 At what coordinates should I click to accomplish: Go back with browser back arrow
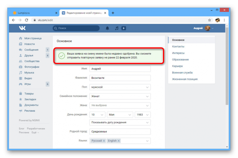coord(13,20)
